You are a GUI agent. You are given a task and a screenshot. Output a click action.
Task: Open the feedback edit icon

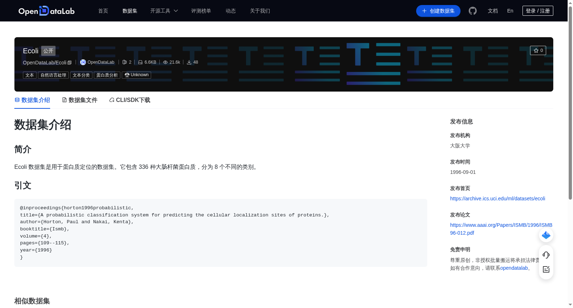(x=546, y=269)
